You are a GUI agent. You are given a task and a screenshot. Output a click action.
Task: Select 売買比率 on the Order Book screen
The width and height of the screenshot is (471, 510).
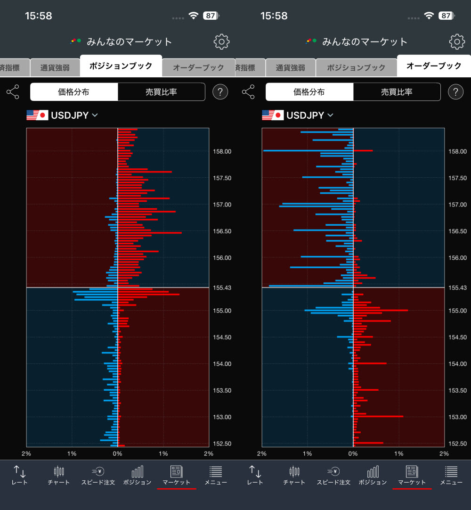(397, 92)
